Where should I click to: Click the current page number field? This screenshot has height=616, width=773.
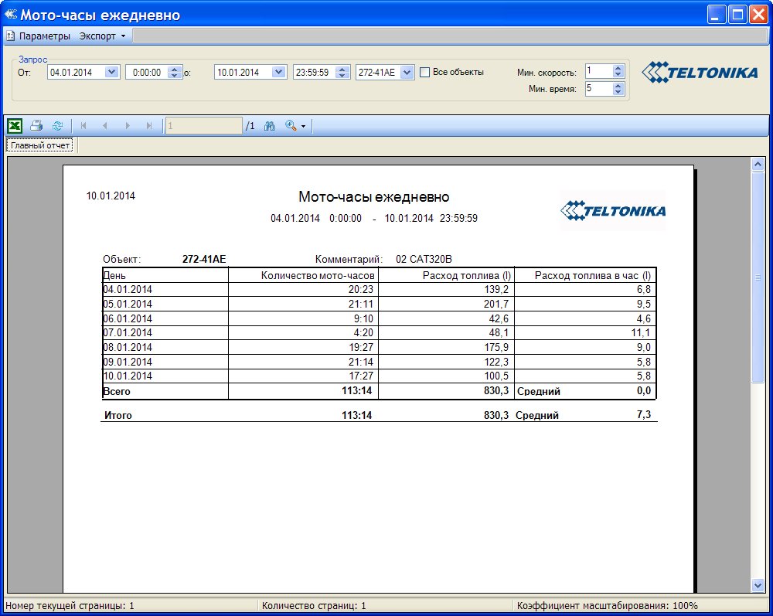coord(203,125)
